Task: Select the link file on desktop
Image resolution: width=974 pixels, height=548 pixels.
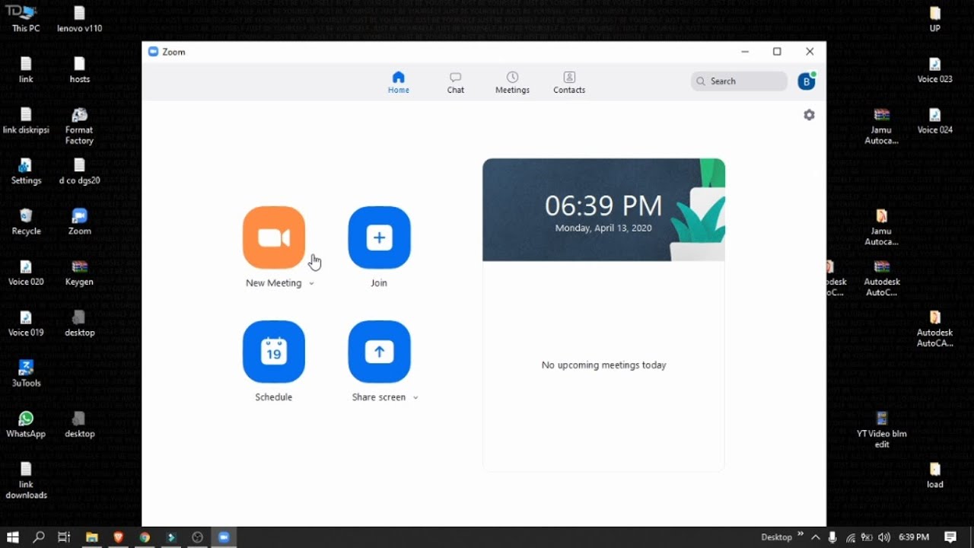Action: (x=26, y=70)
